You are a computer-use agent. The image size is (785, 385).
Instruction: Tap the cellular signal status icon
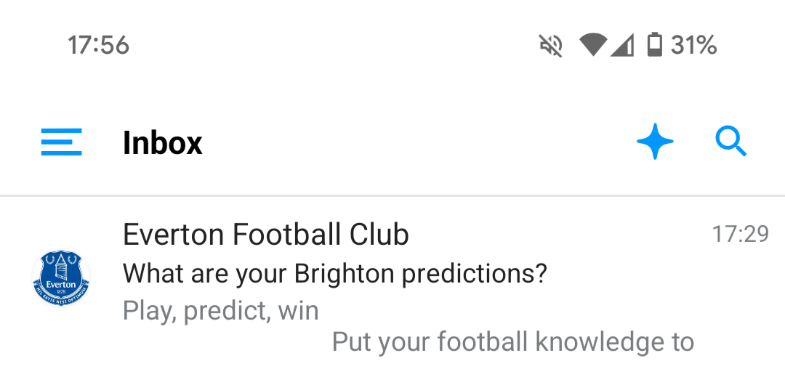(621, 46)
